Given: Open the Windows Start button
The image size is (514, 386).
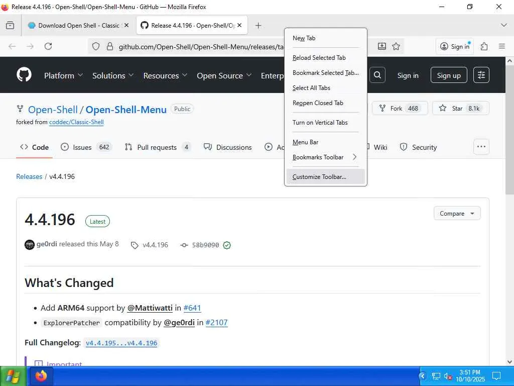Looking at the screenshot, I should tap(13, 376).
